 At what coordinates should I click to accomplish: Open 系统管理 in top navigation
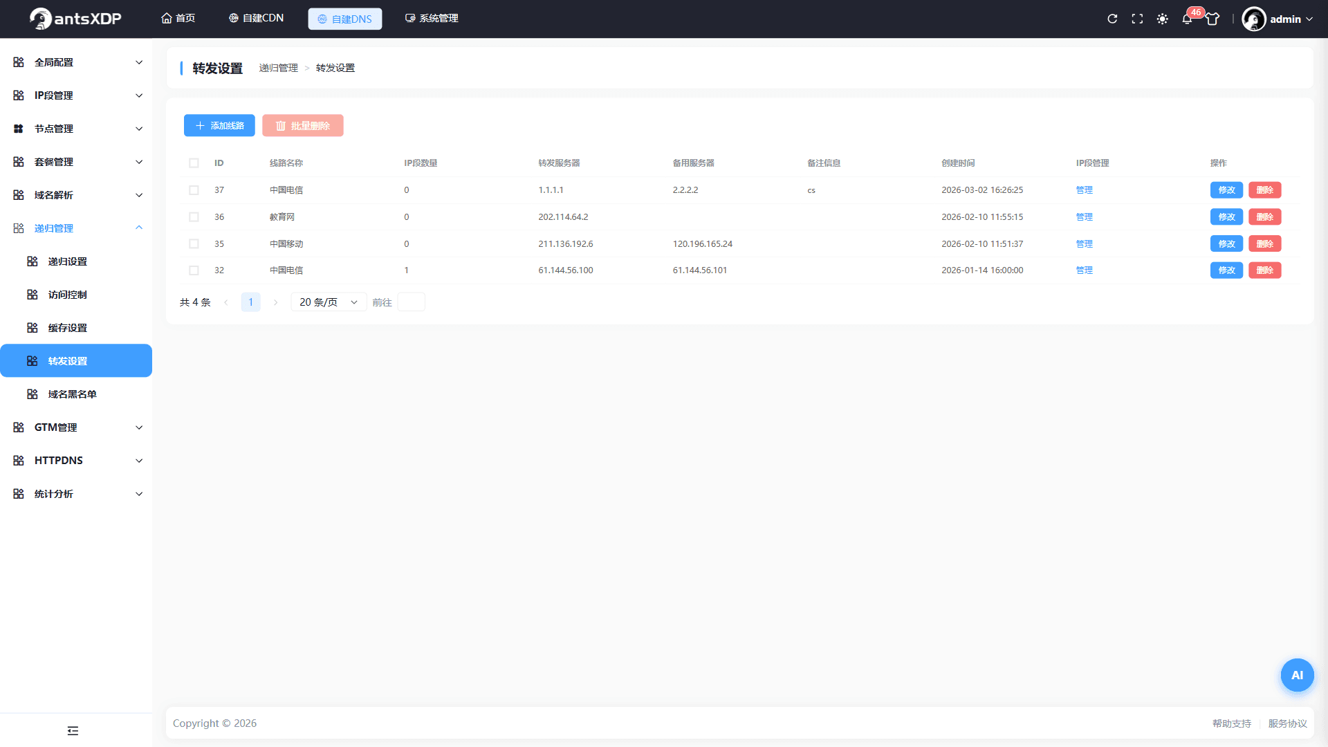point(432,19)
